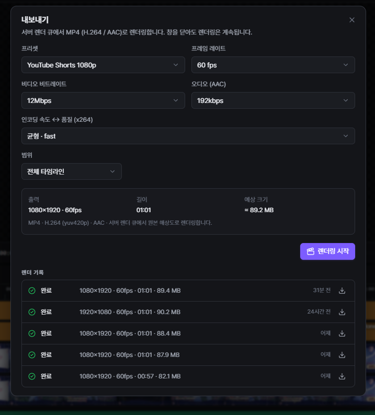The height and width of the screenshot is (415, 375).
Task: Open the 균형 · fast encoding speed dropdown
Action: (188, 136)
